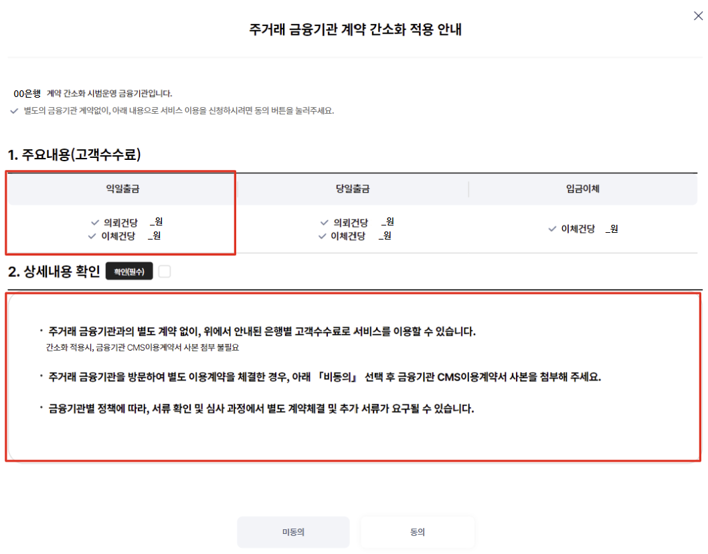Click the bullet starting 주거래 금융기관과의 별도 계약 없이
The image size is (708, 554).
point(262,331)
